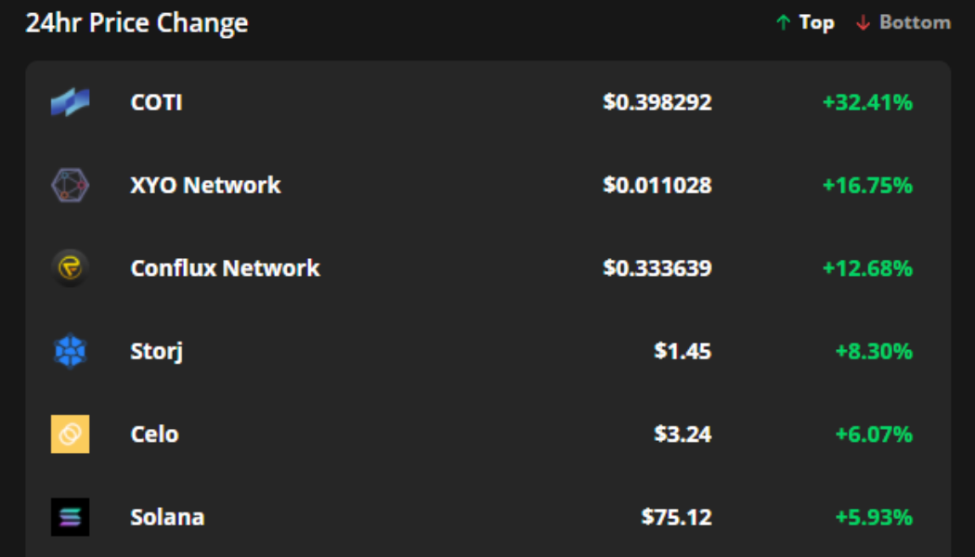
Task: Click COTI +32.41% change value
Action: coord(867,102)
